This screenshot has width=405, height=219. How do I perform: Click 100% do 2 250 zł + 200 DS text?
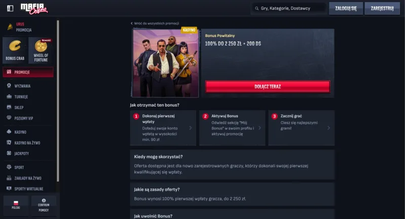click(x=233, y=44)
